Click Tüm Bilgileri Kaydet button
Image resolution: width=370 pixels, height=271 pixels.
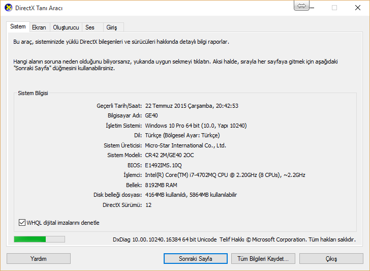[x=263, y=259]
